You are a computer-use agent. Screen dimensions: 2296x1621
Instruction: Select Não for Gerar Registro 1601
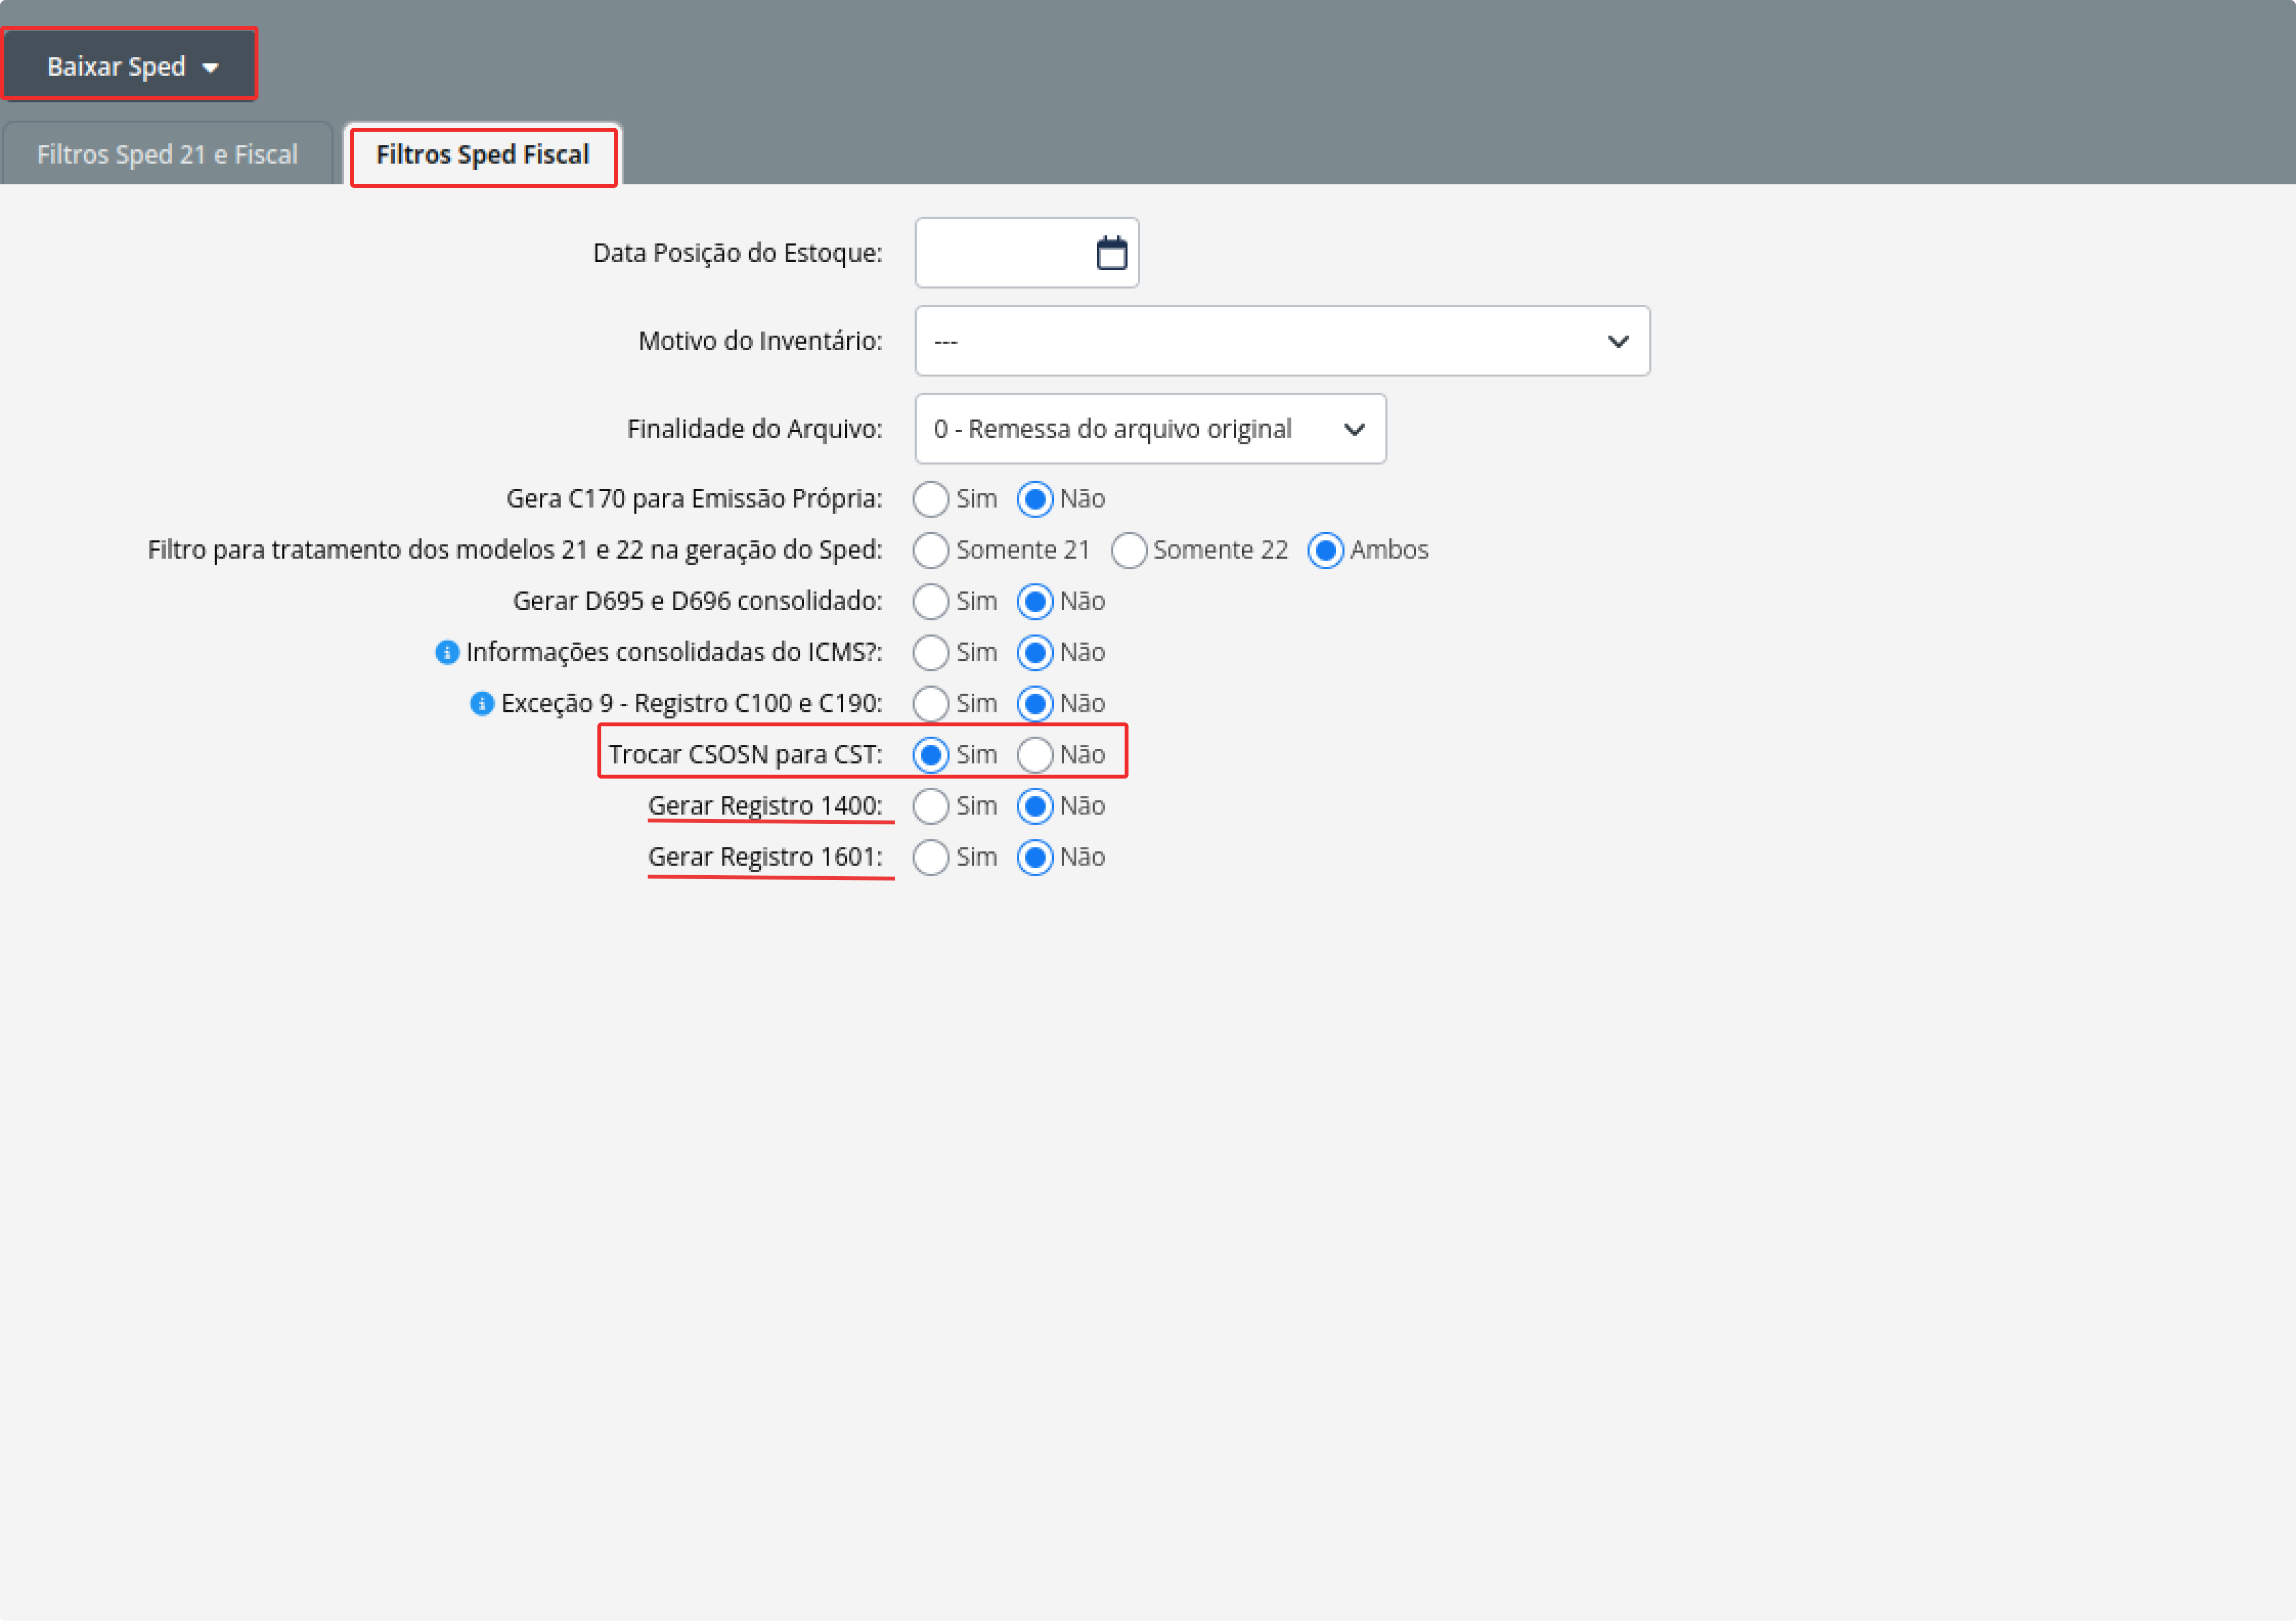[x=1035, y=857]
